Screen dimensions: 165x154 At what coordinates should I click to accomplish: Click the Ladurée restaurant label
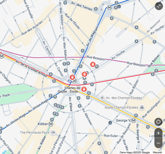tap(155, 136)
